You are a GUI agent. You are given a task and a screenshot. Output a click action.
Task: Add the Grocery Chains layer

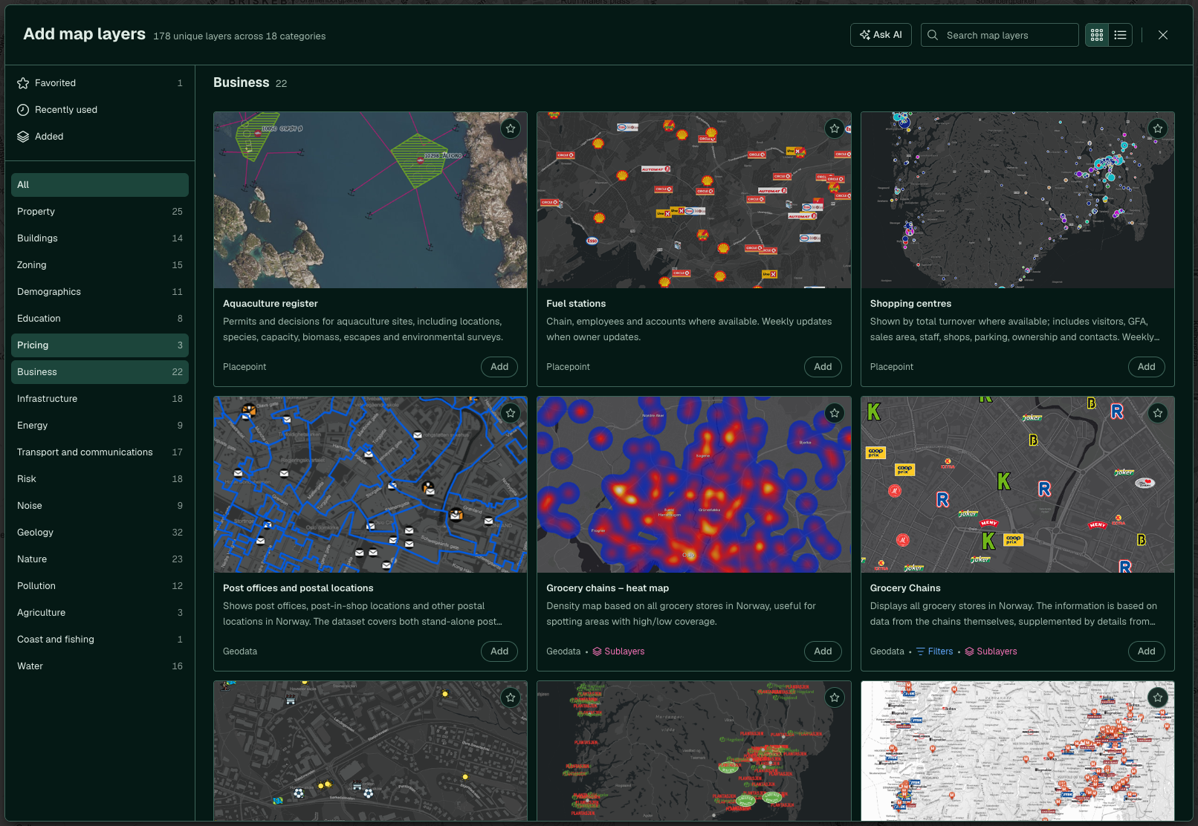pos(1147,651)
